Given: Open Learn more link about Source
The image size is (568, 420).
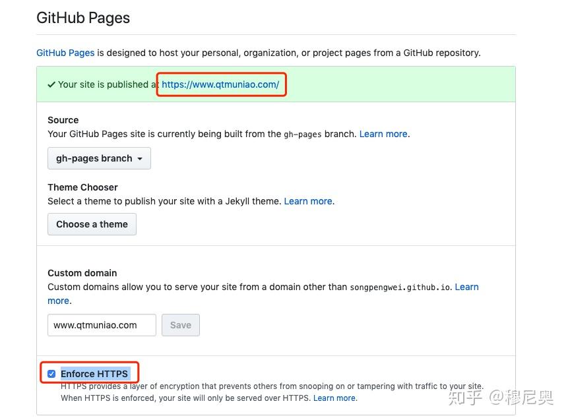Looking at the screenshot, I should [x=383, y=134].
